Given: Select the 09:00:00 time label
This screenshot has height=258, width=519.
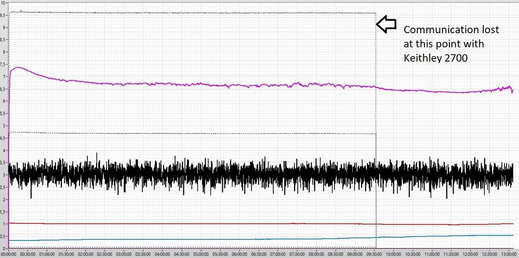Looking at the screenshot, I should point(354,255).
